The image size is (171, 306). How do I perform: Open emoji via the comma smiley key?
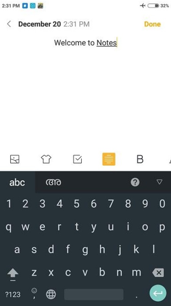tap(34, 293)
